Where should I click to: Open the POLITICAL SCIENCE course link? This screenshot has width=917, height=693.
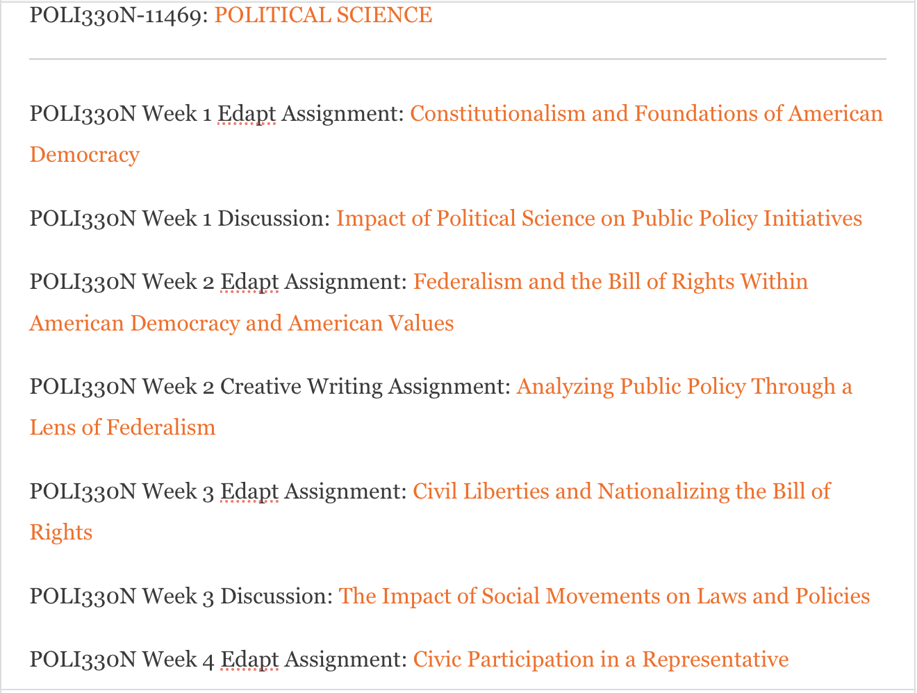click(323, 15)
